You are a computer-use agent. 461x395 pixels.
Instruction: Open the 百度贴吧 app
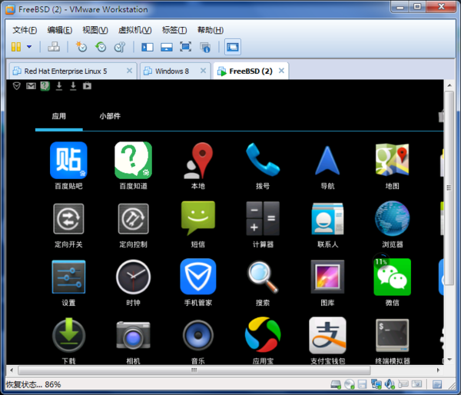pos(68,161)
